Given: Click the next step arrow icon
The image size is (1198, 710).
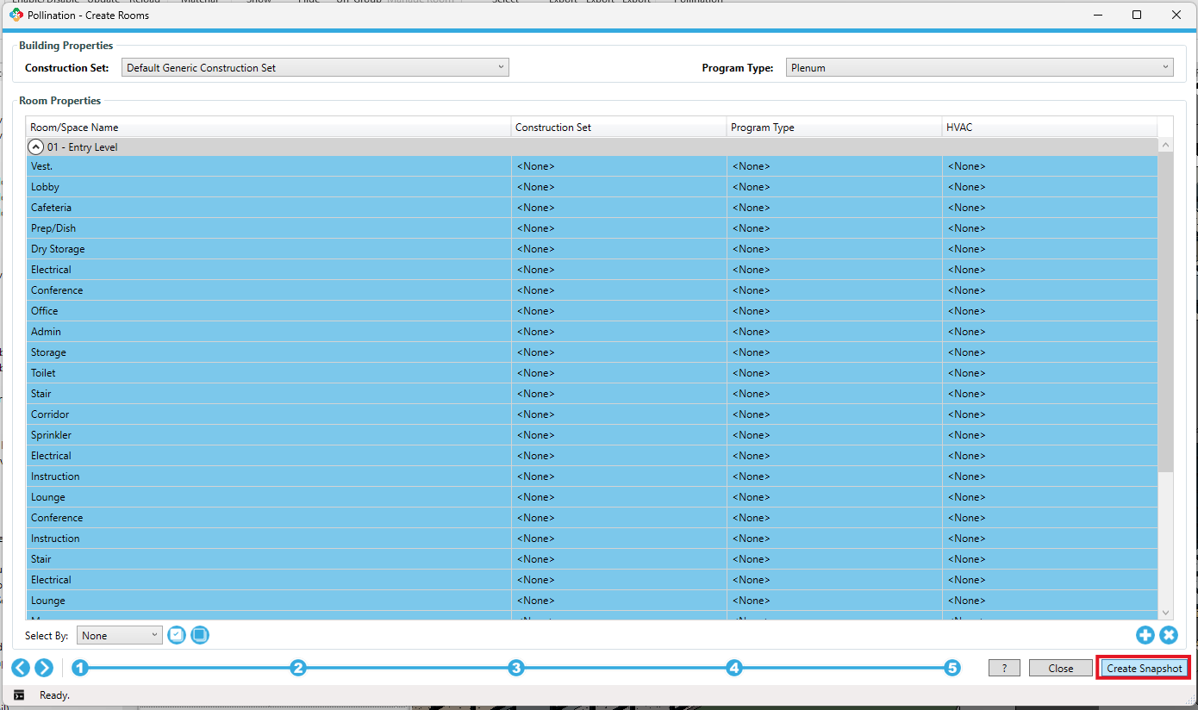Looking at the screenshot, I should [x=44, y=668].
